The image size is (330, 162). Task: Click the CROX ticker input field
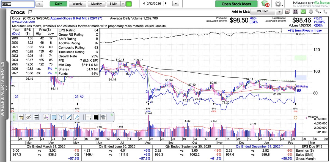point(18,4)
